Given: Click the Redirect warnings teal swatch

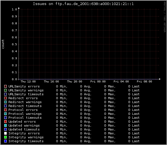Looking at the screenshot, I should point(5,102).
